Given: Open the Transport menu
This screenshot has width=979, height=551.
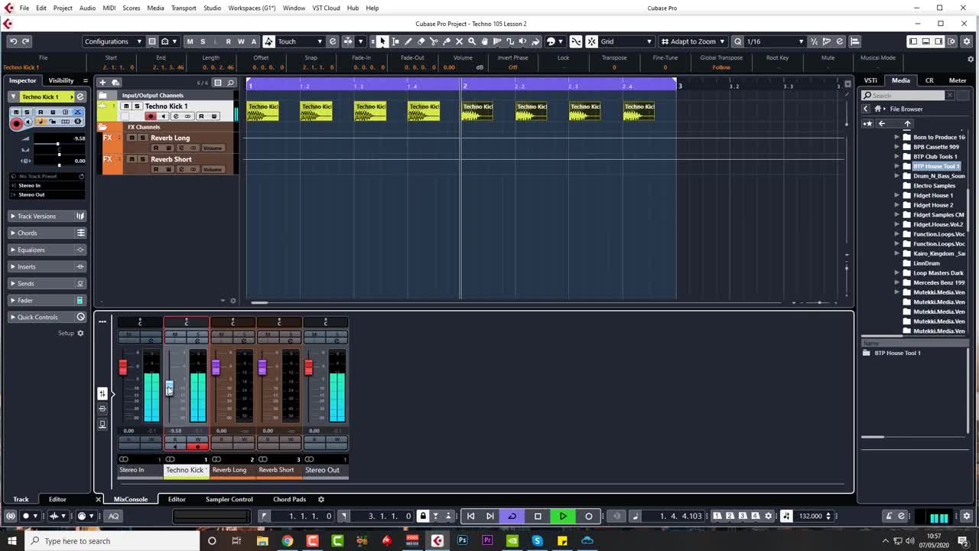Looking at the screenshot, I should pyautogui.click(x=184, y=8).
